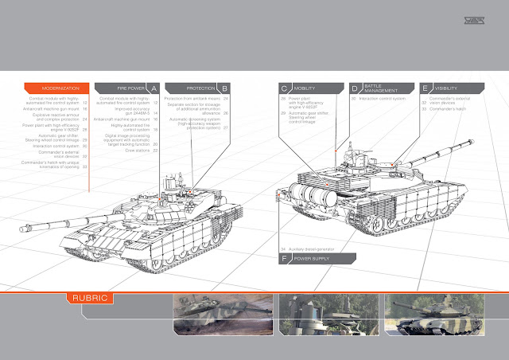Select the orange MODERNIZATION header tab
This screenshot has width=509, height=360.
point(56,88)
